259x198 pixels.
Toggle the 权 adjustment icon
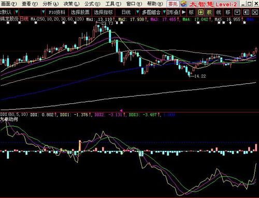[209, 12]
